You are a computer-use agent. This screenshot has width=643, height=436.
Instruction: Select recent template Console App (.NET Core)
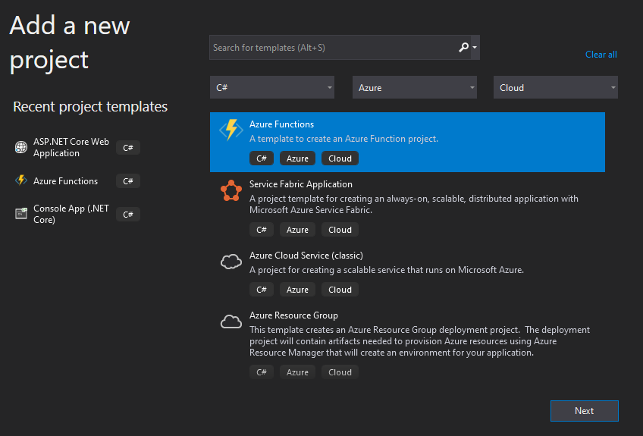pyautogui.click(x=71, y=214)
